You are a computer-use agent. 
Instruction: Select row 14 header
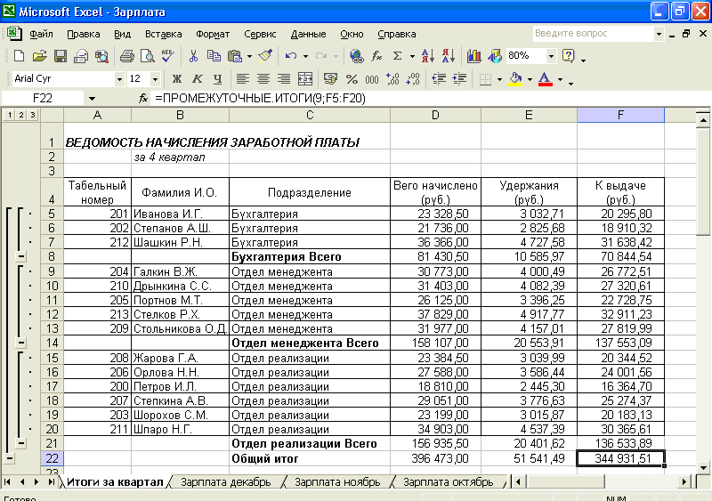(x=52, y=343)
